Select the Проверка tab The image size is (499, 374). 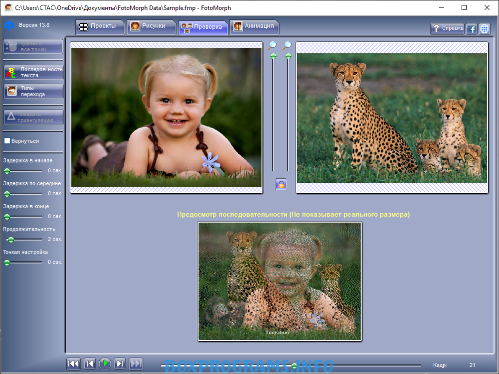(x=203, y=28)
